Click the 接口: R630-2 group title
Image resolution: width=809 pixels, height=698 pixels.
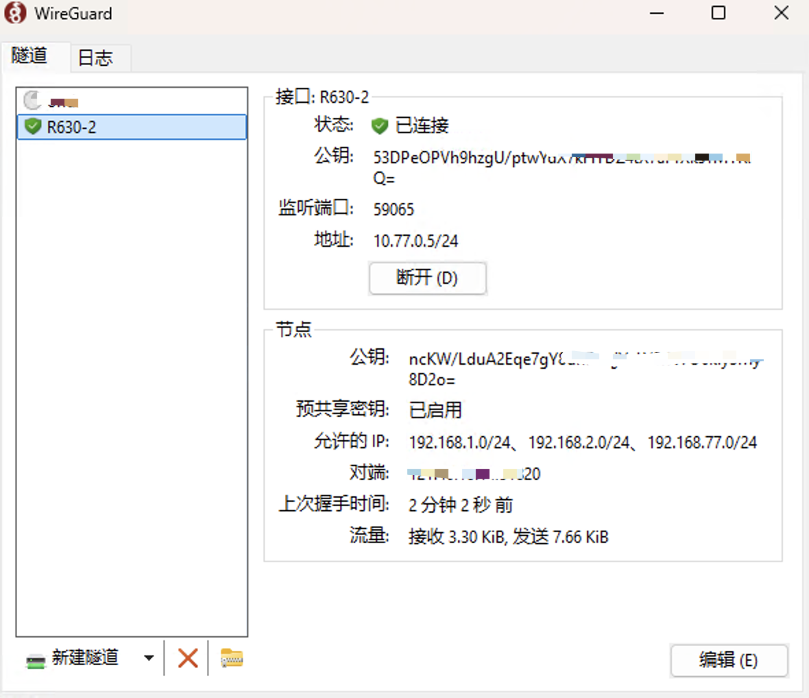click(x=322, y=97)
